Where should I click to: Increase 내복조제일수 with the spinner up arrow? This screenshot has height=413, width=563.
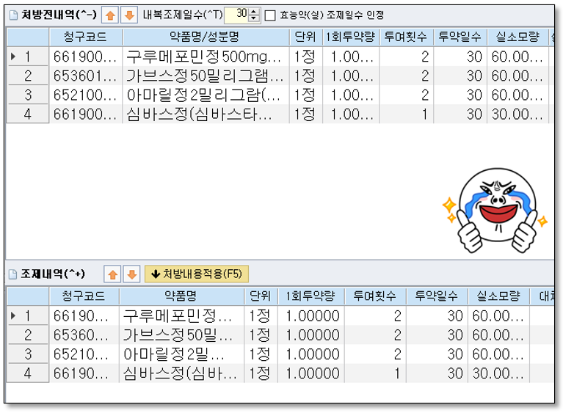pos(254,11)
